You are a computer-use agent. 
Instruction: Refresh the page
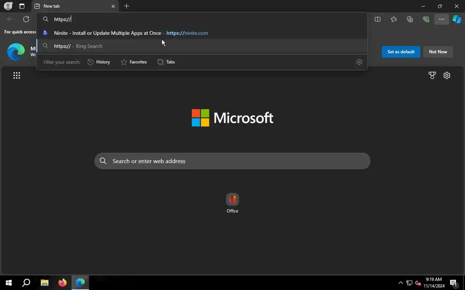[x=26, y=19]
